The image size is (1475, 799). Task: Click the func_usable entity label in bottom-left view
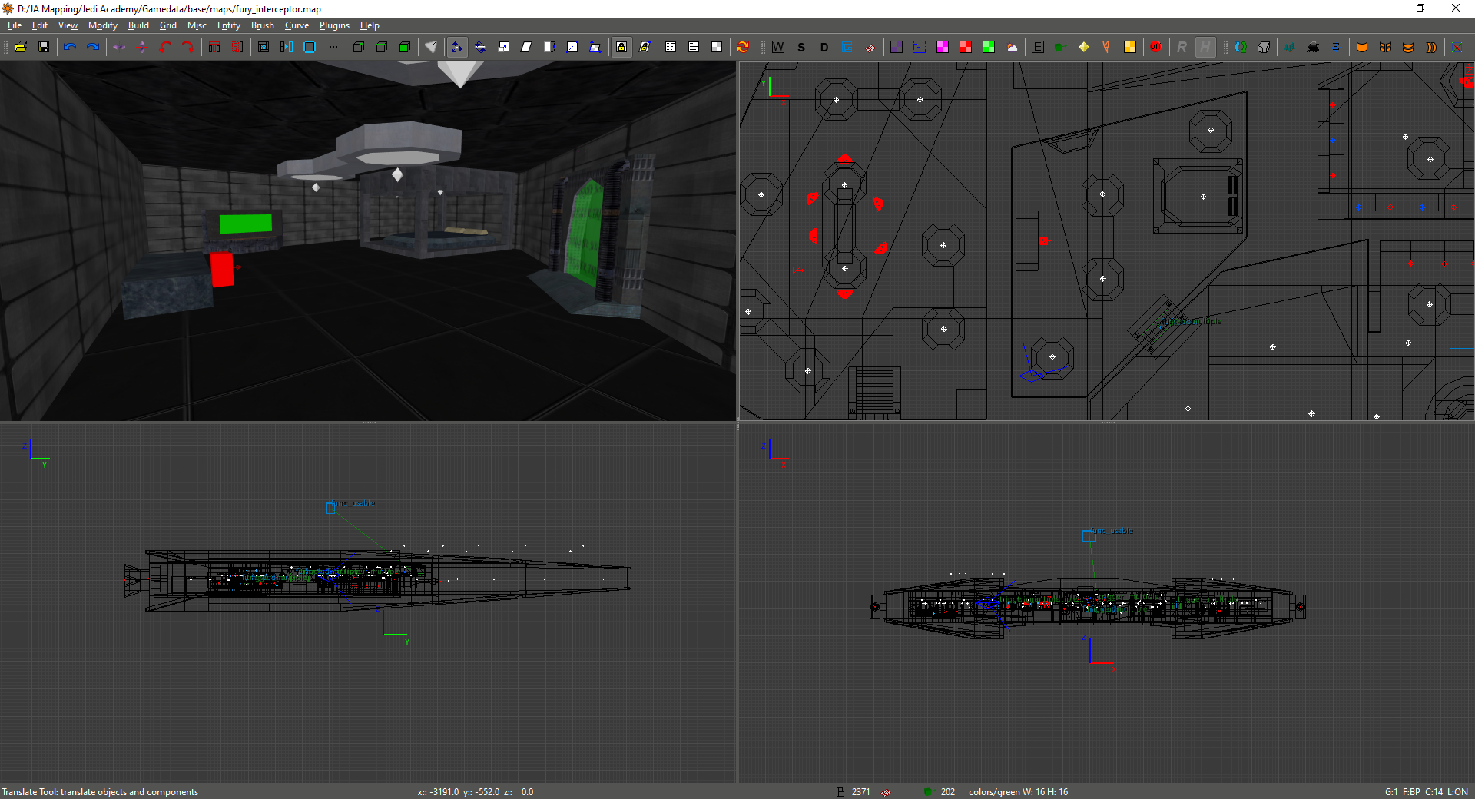(x=353, y=503)
